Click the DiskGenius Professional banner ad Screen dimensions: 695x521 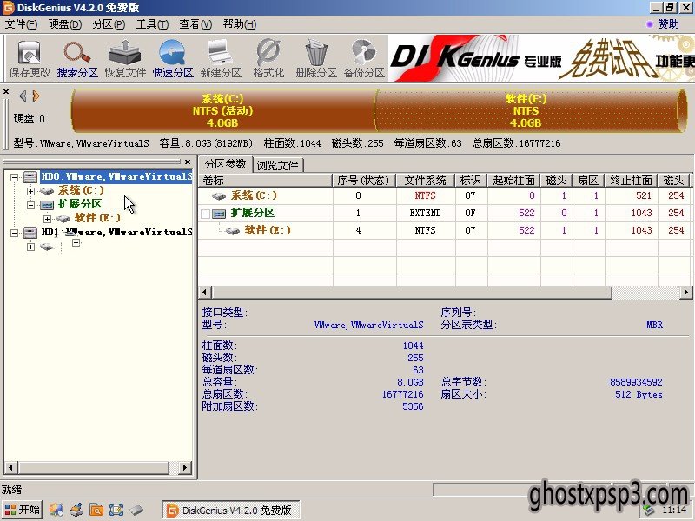(541, 58)
